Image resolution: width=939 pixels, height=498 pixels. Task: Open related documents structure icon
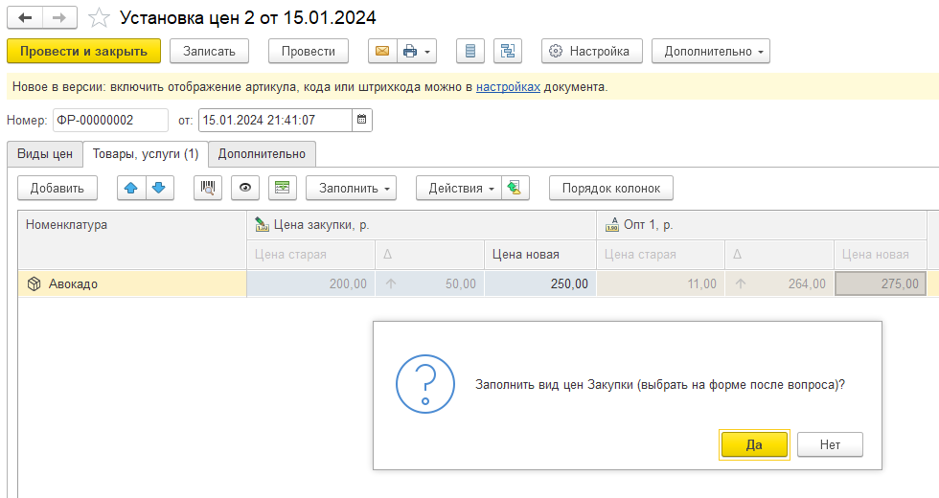[508, 52]
